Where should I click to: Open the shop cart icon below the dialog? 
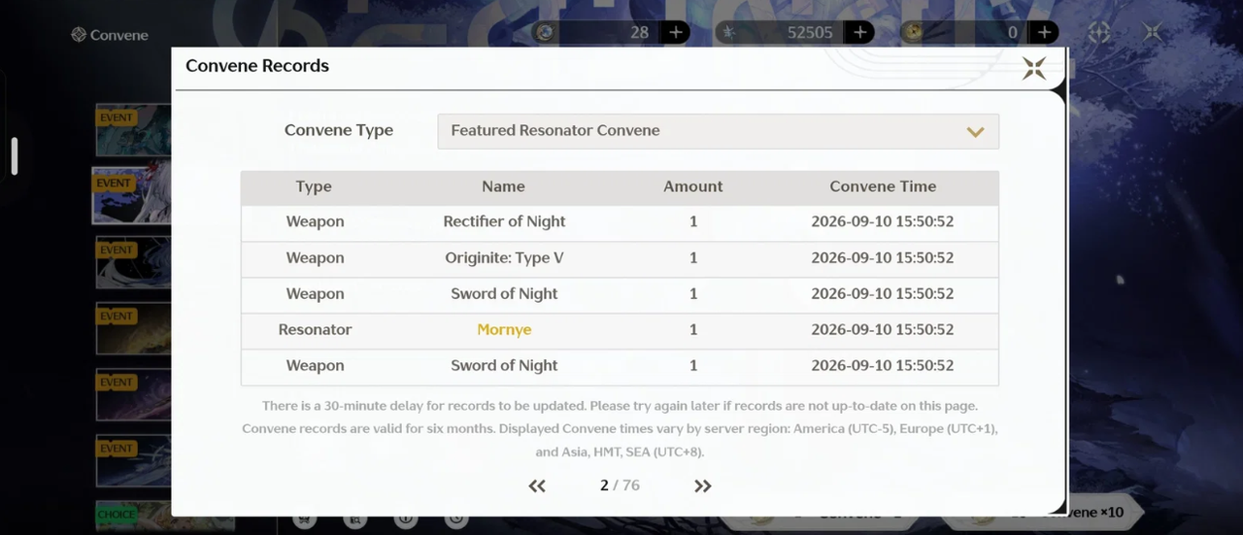[304, 518]
